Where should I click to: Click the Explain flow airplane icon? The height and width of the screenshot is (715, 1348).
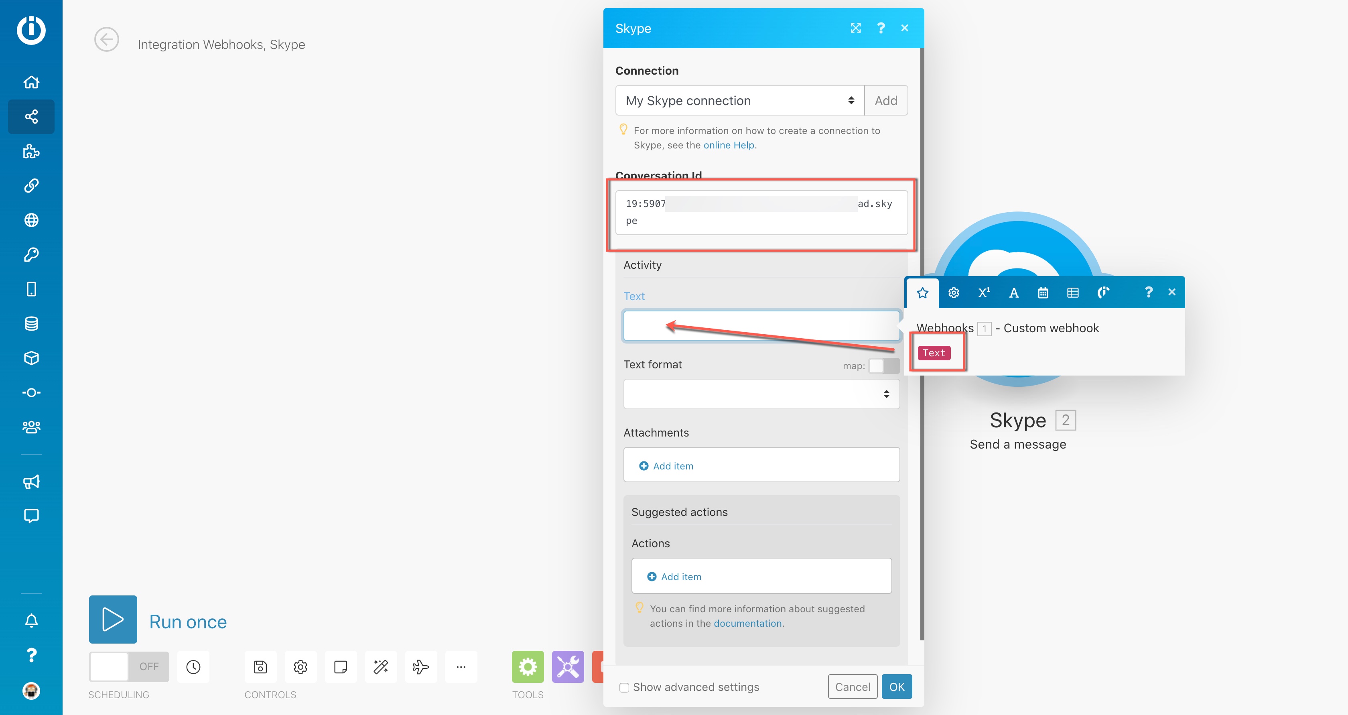(x=420, y=666)
